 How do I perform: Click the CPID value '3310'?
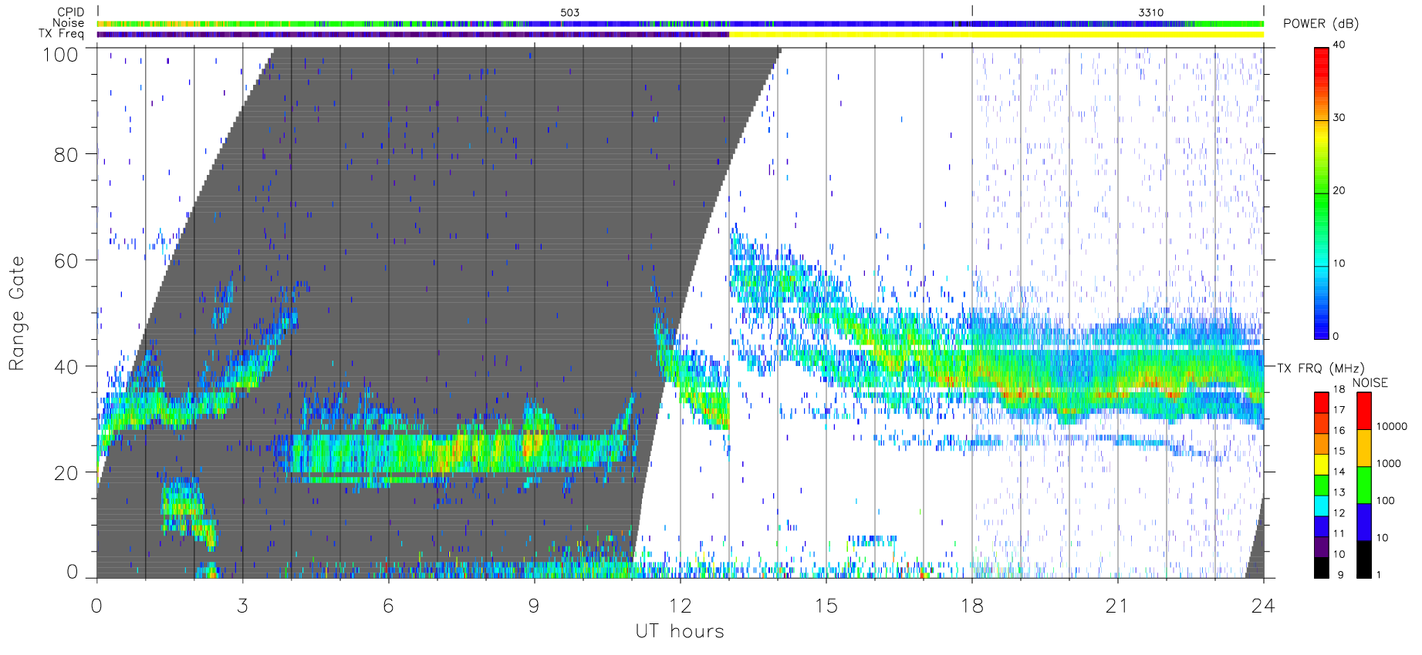[x=1150, y=12]
